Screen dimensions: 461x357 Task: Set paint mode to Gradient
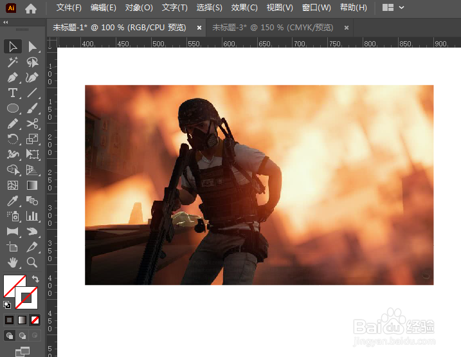22,320
